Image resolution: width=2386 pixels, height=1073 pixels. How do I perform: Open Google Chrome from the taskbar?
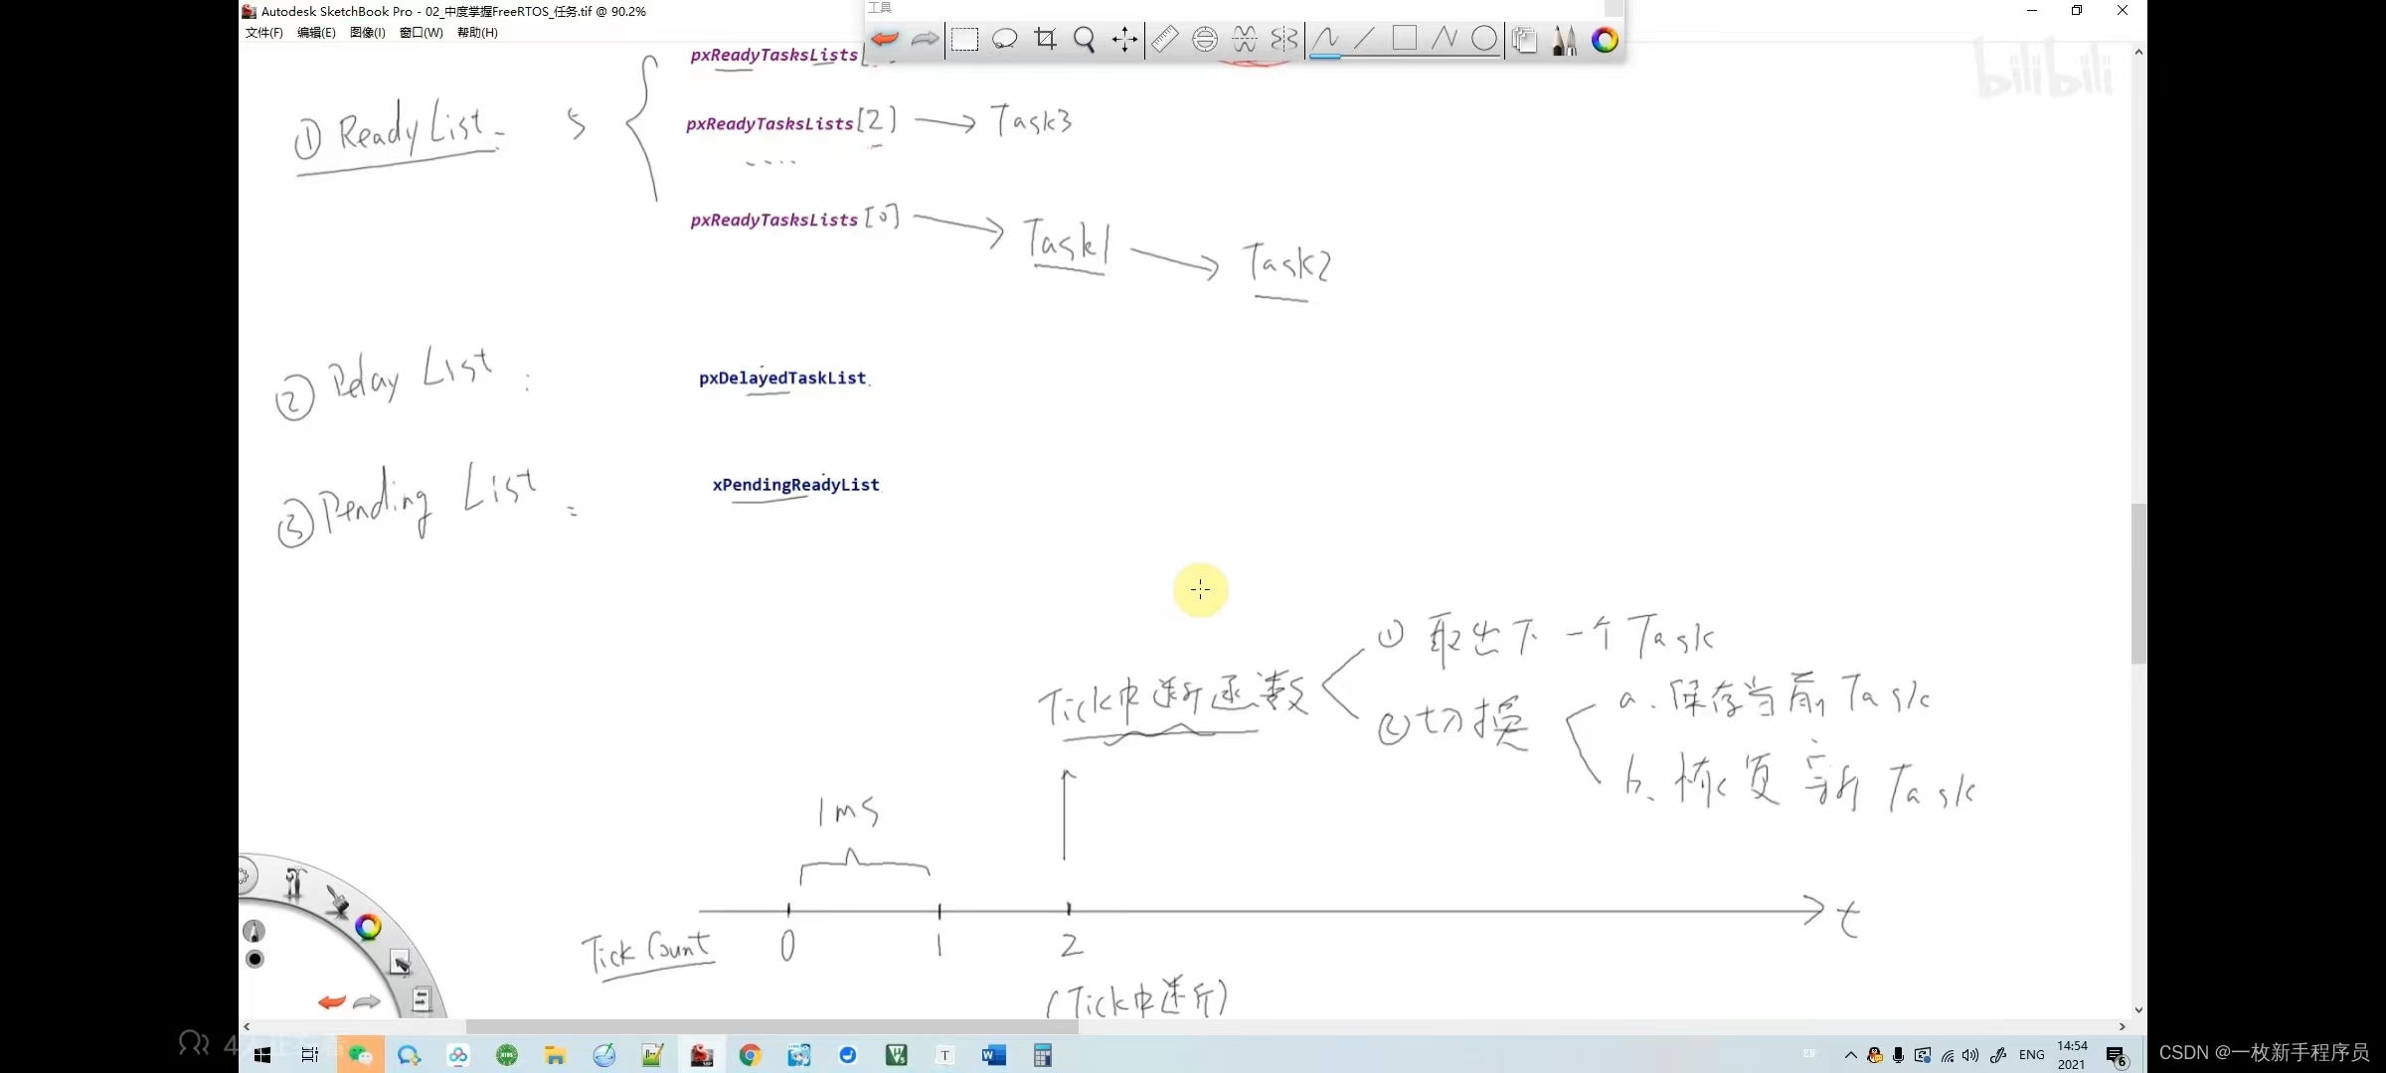(751, 1055)
